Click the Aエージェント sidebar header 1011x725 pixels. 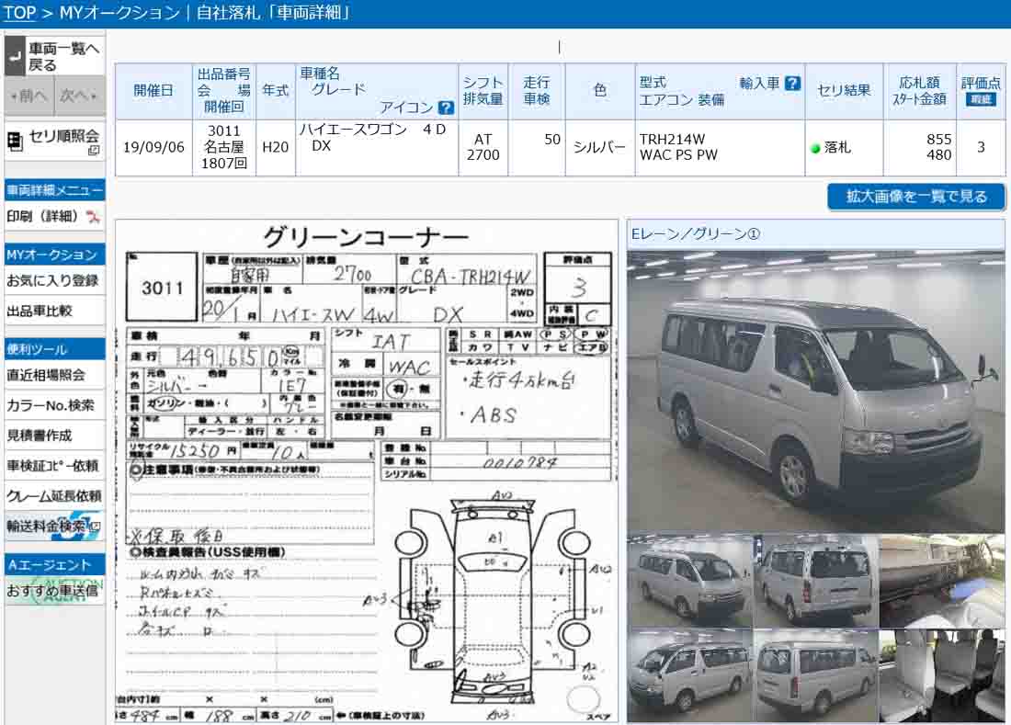click(55, 564)
